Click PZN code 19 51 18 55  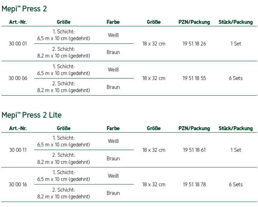(x=194, y=78)
